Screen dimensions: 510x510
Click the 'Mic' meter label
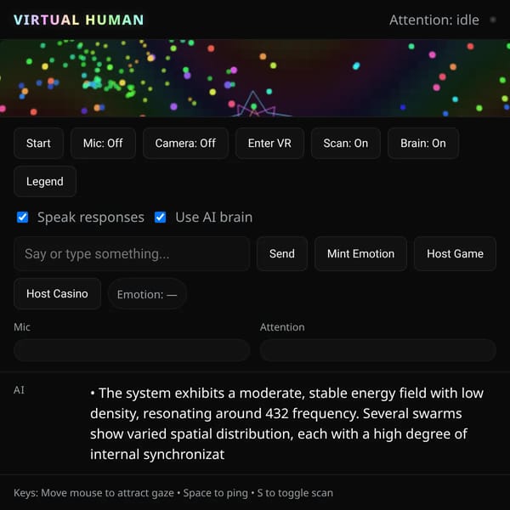22,327
